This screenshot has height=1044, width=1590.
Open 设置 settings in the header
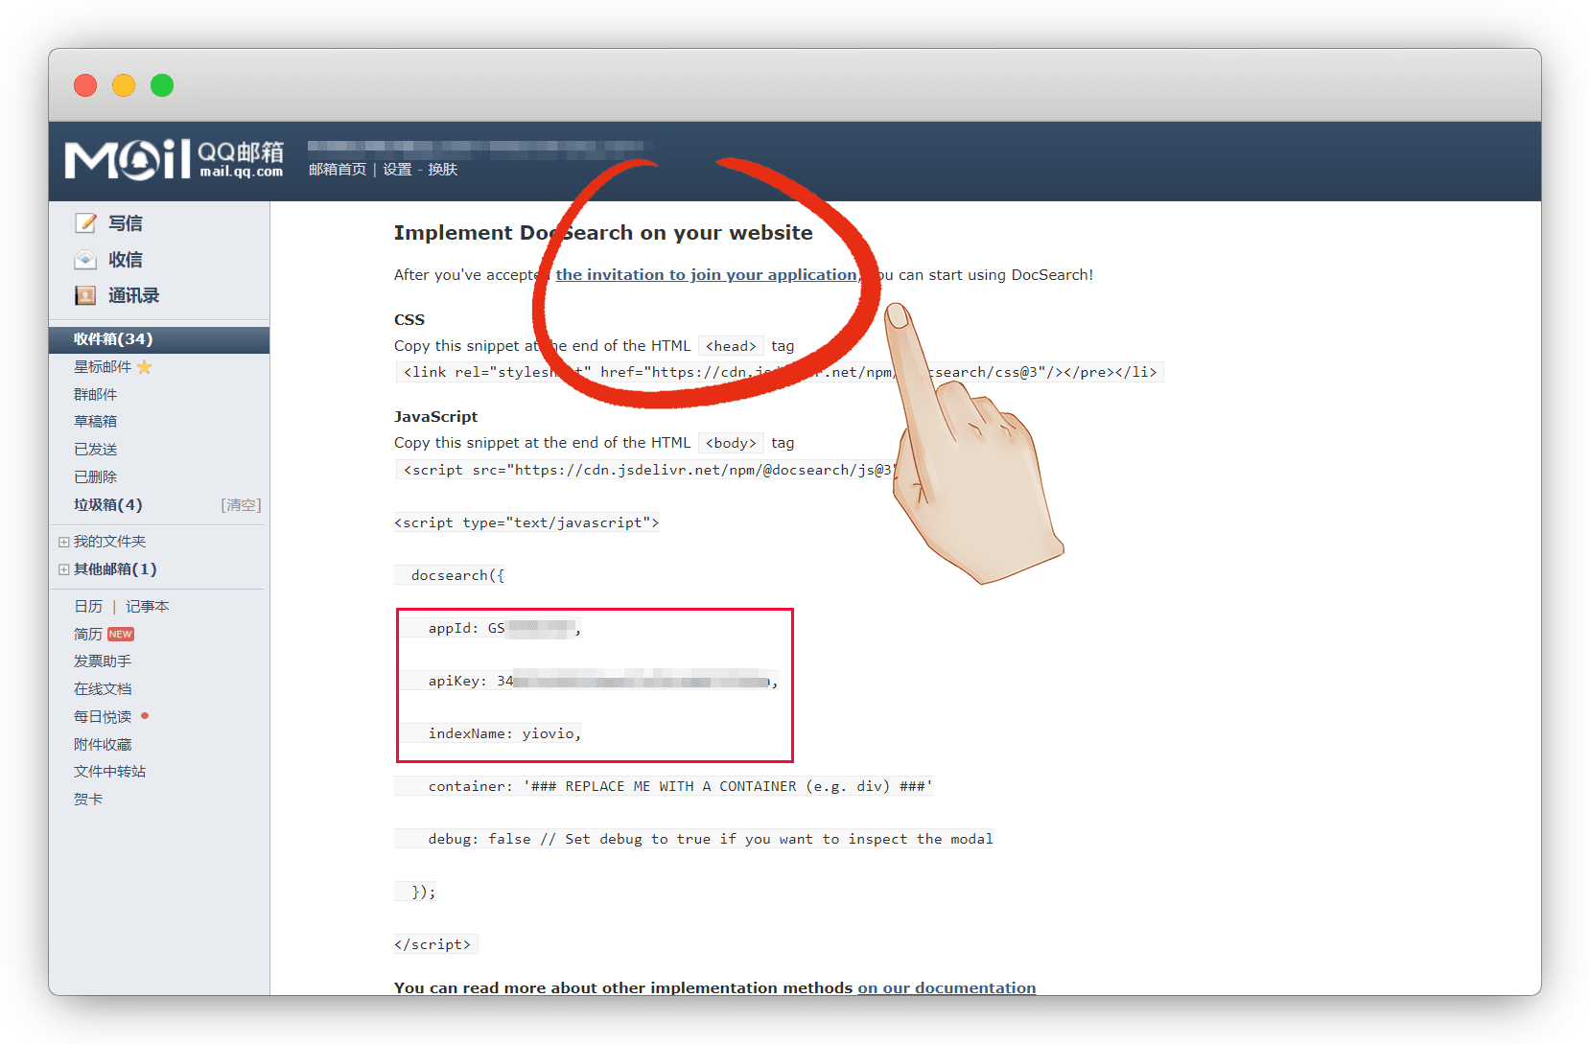[x=397, y=170]
